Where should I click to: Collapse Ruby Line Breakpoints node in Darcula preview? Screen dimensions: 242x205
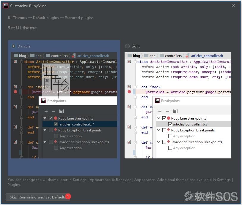click(x=45, y=118)
